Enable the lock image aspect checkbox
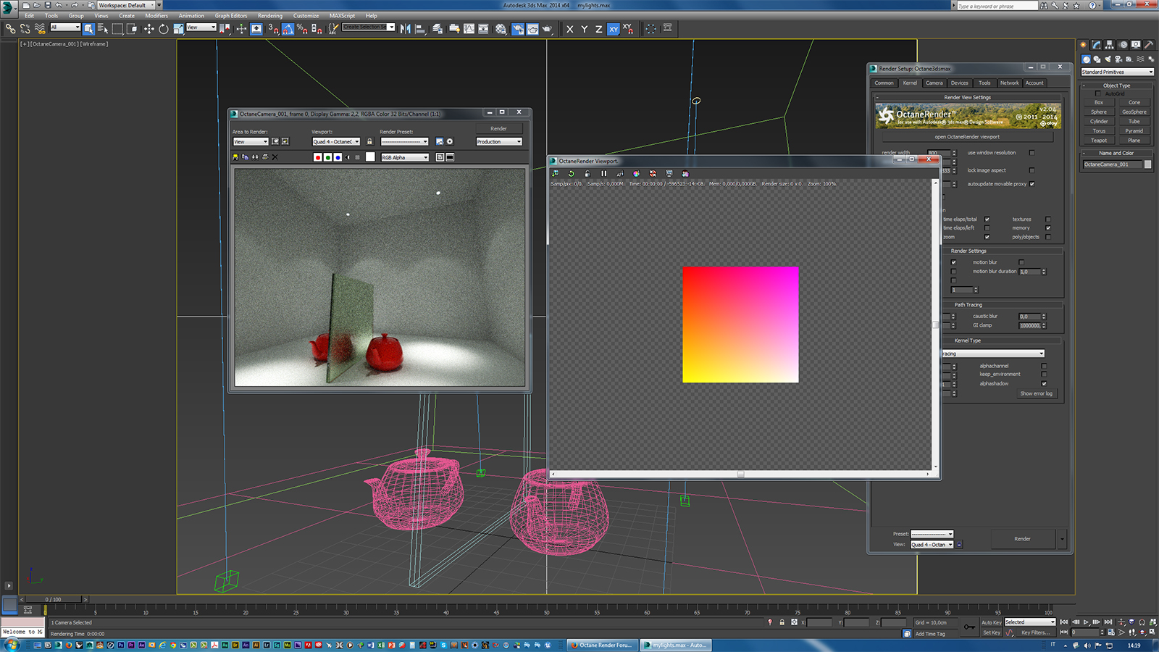 [x=1032, y=170]
